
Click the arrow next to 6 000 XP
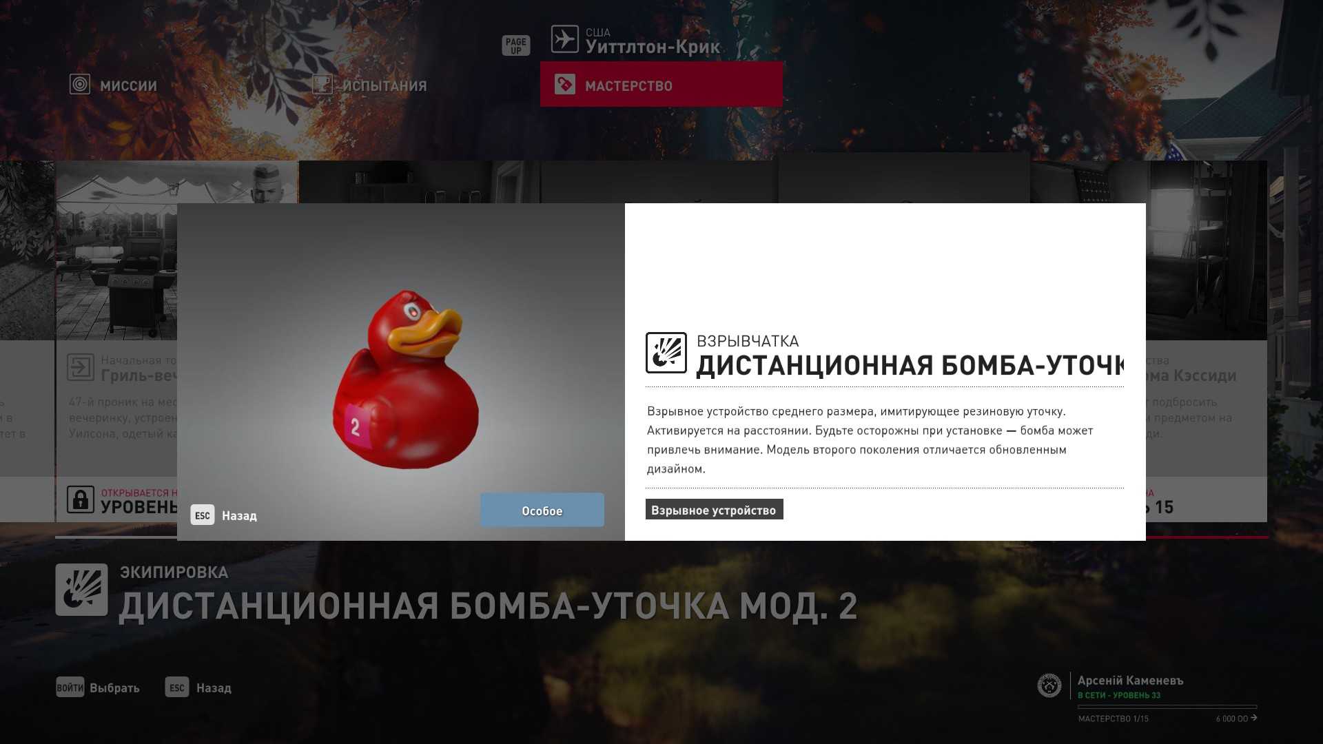pyautogui.click(x=1253, y=718)
